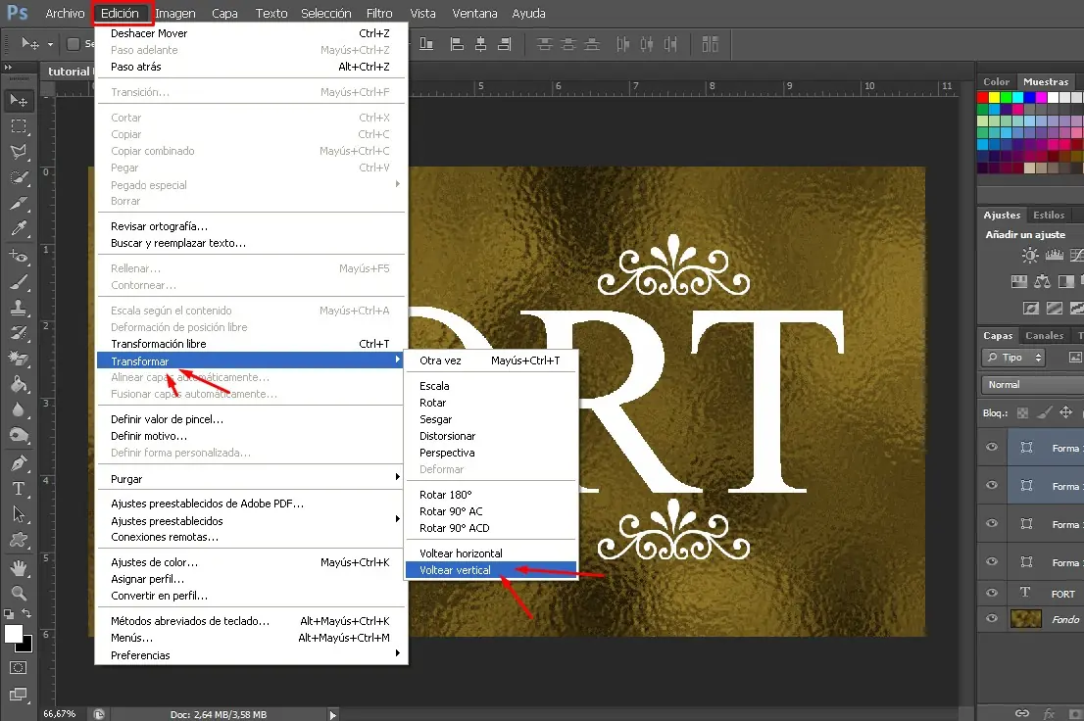Click the swap foreground/background colors icon
The image size is (1084, 721).
click(26, 613)
